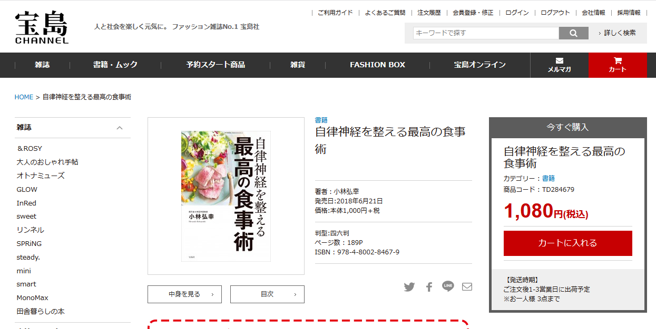Select 田舎暮らしの本 in sidebar
Image resolution: width=656 pixels, height=329 pixels.
tap(41, 312)
